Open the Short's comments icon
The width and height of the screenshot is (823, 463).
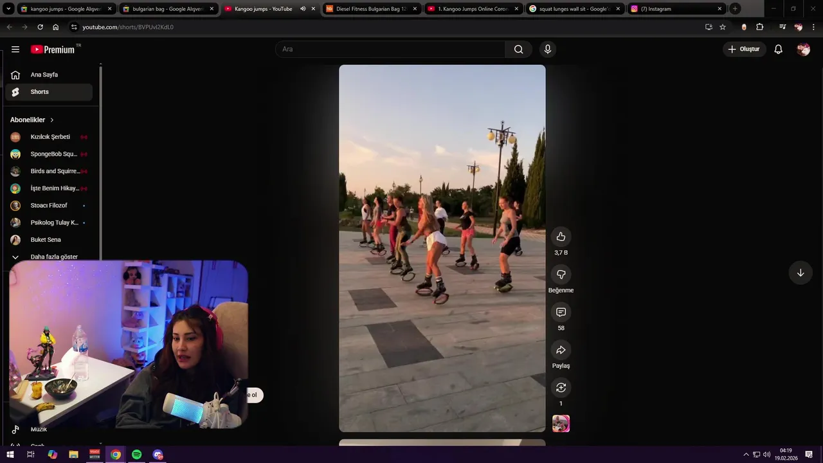561,312
